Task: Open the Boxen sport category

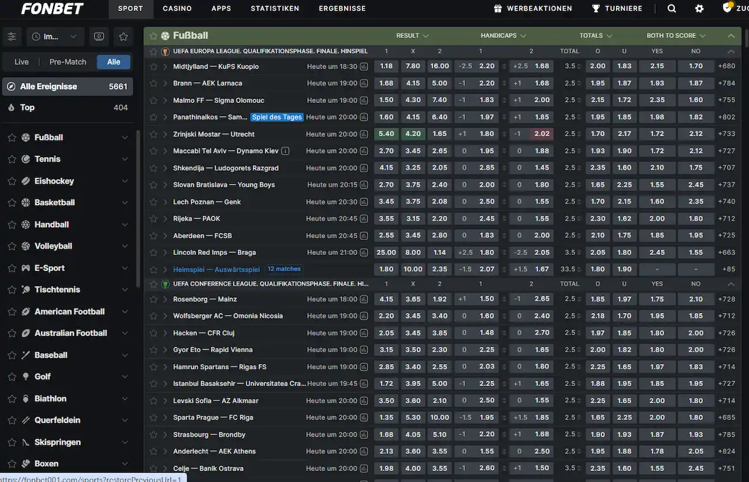Action: tap(67, 464)
